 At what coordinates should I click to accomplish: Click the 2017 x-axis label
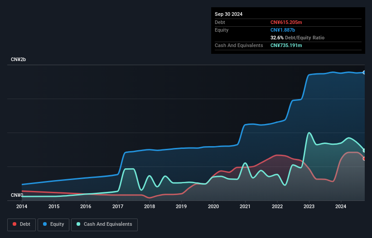118,206
